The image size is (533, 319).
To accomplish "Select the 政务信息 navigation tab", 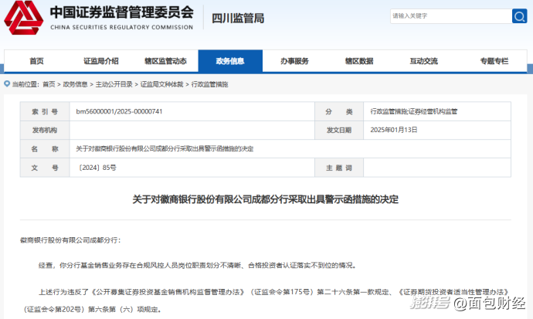I will [230, 61].
